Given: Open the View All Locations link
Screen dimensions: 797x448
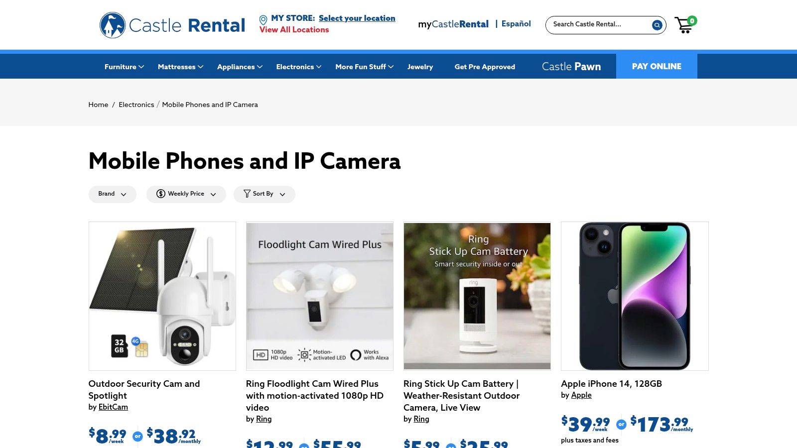Looking at the screenshot, I should 294,30.
